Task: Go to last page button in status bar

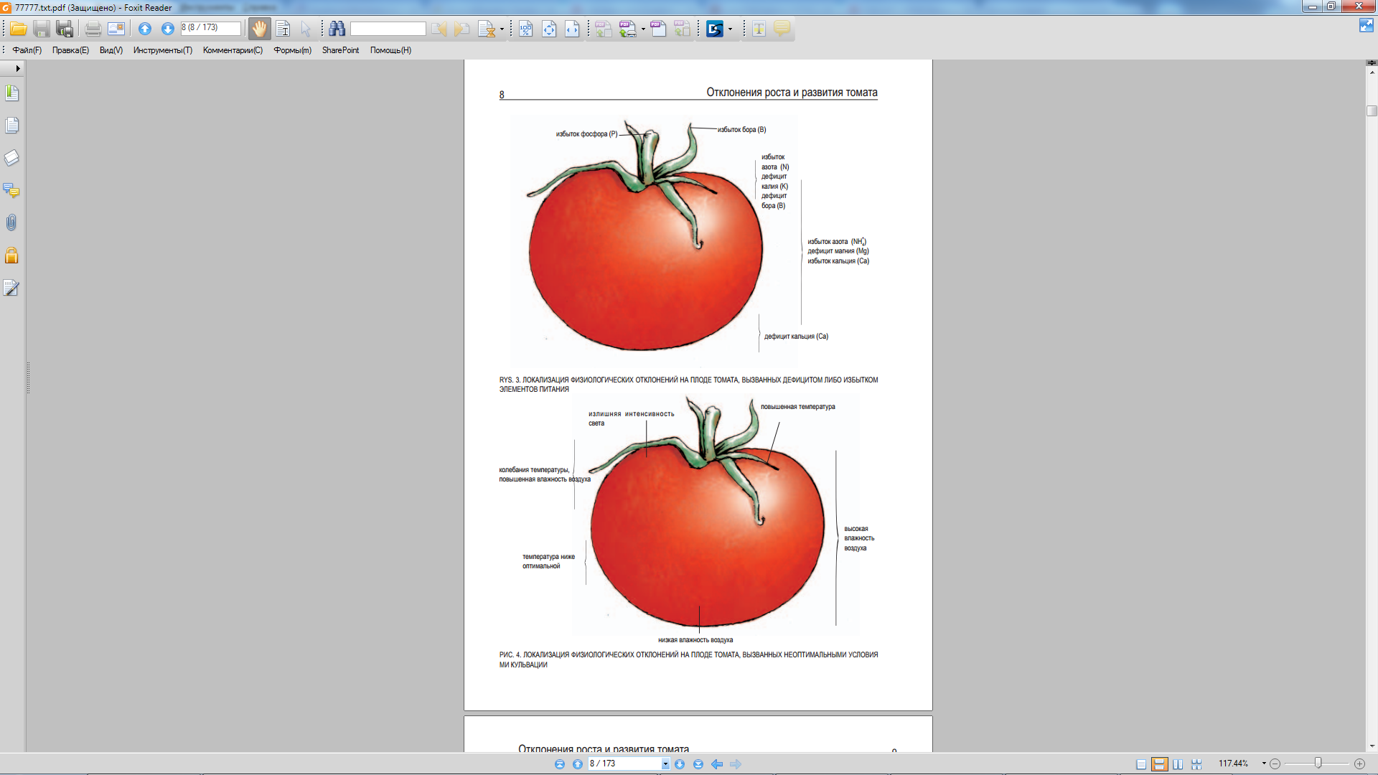Action: pyautogui.click(x=698, y=764)
